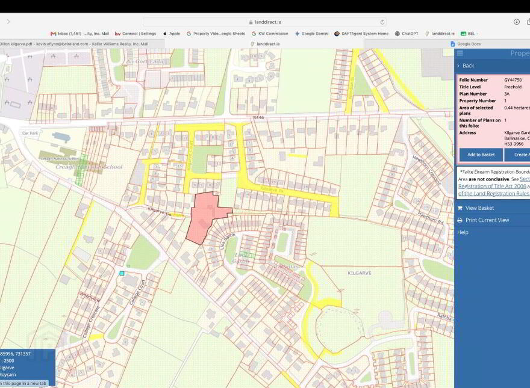Open the KW Commission bookmark
The image size is (530, 388).
pos(270,34)
